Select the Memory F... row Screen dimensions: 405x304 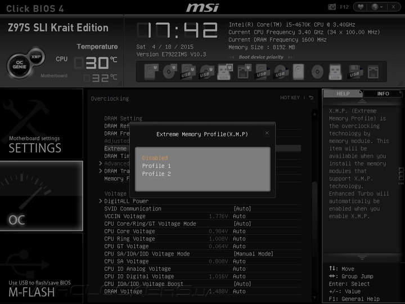point(117,178)
